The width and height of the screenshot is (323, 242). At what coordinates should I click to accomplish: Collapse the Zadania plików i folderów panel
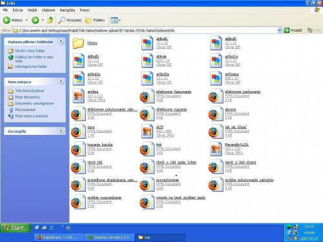(61, 41)
